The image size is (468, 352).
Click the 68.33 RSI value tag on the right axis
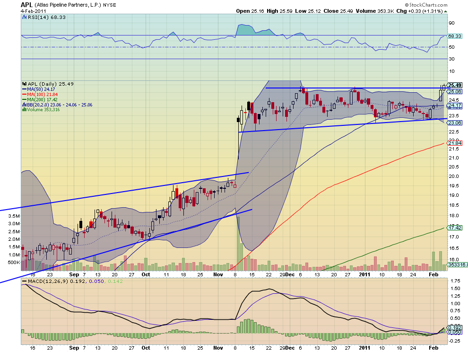point(455,36)
